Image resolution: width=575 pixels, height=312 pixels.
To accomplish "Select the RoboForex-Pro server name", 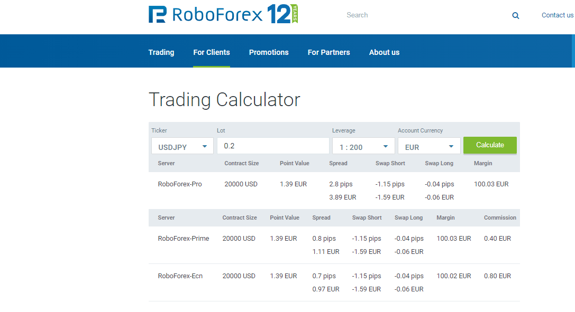I will 180,184.
